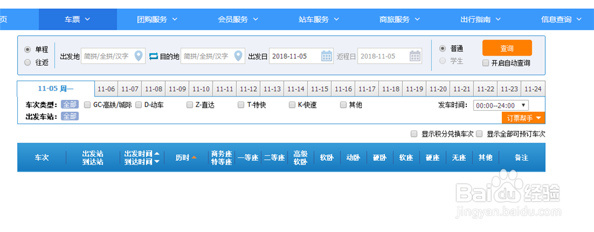Viewport: 594px width, 232px height.
Task: Click the 软座 column header
Action: (x=406, y=157)
